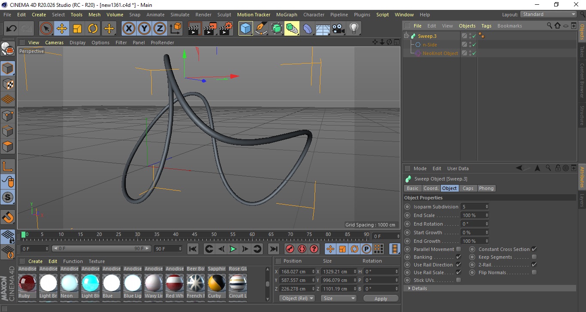This screenshot has width=586, height=312.
Task: Pick the Rotate tool
Action: tap(93, 29)
